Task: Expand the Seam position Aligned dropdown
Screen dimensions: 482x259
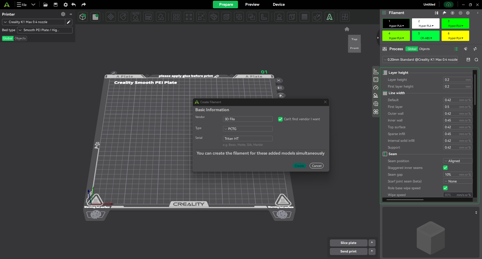Action: pos(458,161)
